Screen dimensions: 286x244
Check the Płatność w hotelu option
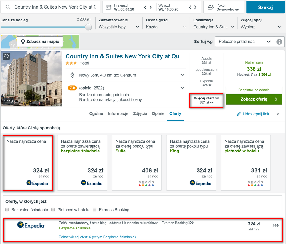pyautogui.click(x=53, y=210)
